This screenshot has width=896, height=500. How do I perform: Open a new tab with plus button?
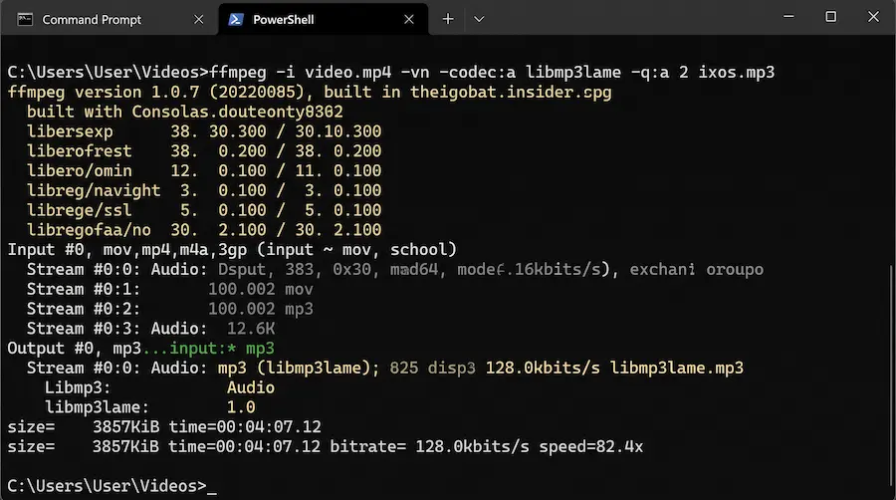coord(448,19)
